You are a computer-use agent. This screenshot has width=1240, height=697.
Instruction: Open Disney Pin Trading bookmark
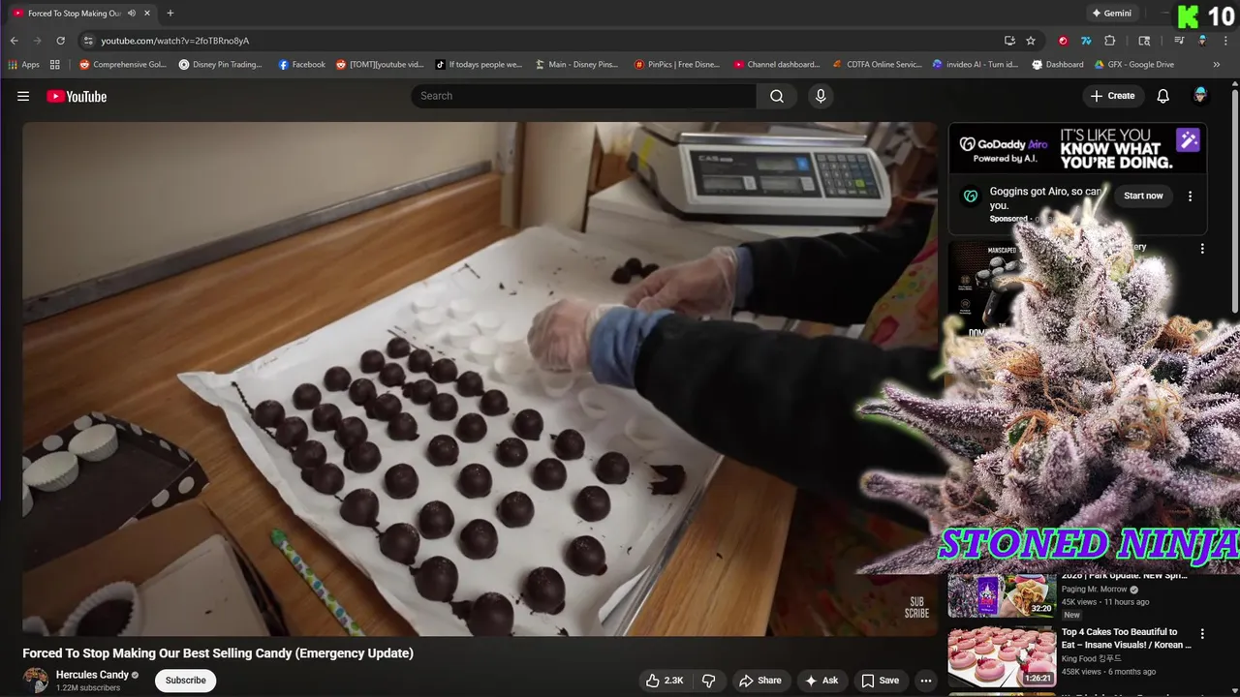click(221, 65)
